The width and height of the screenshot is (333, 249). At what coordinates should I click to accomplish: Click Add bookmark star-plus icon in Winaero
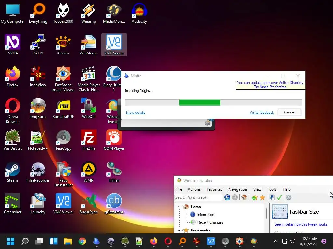254,197
